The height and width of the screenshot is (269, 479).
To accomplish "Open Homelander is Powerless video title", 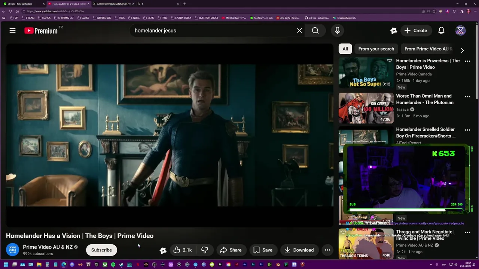I will click(x=428, y=64).
